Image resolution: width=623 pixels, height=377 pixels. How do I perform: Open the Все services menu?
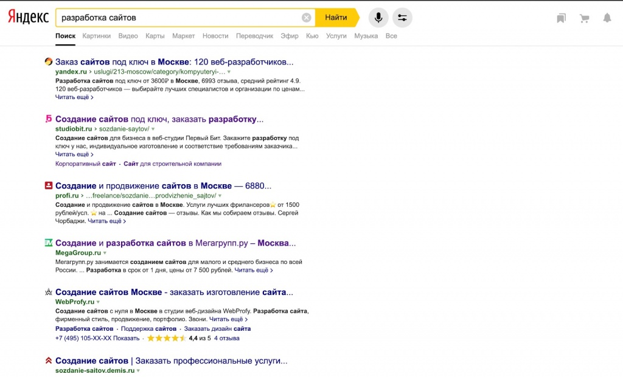391,36
